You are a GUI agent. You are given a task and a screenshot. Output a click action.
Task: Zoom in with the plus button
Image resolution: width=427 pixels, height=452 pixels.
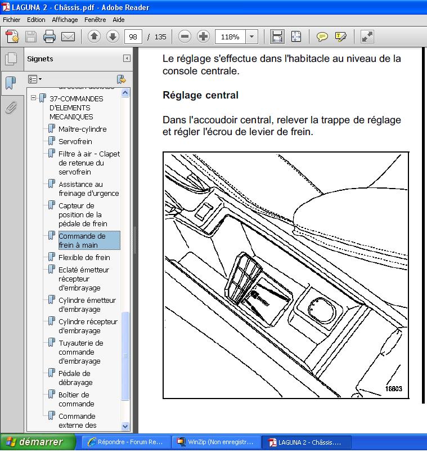click(203, 37)
